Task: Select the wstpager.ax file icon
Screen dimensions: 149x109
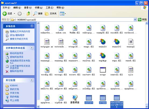Action: coord(47,42)
